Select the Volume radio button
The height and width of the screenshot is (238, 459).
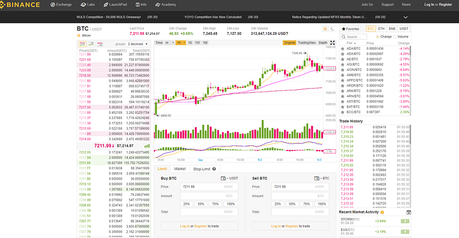395,37
